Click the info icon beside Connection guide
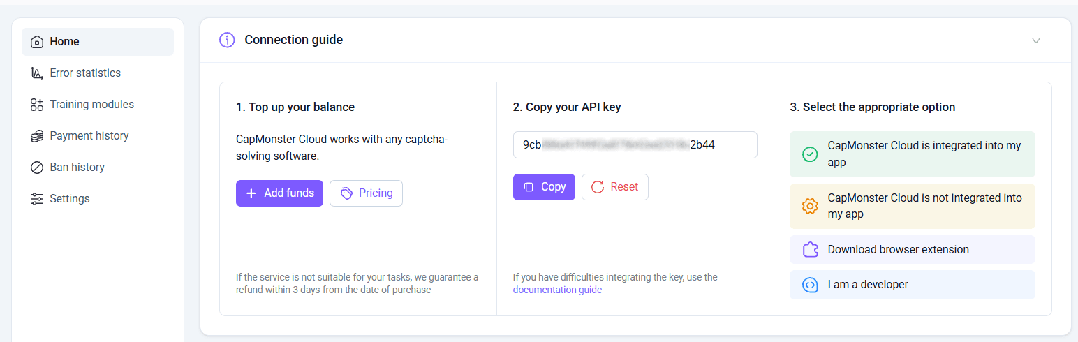The image size is (1078, 342). [227, 40]
